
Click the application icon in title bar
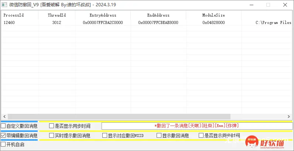4,5
